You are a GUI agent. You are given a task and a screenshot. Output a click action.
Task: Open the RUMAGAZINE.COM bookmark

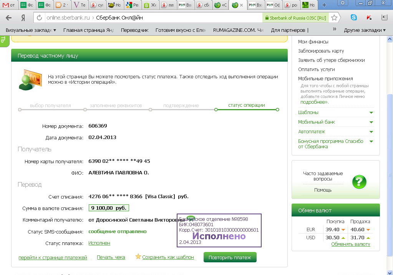click(x=238, y=30)
